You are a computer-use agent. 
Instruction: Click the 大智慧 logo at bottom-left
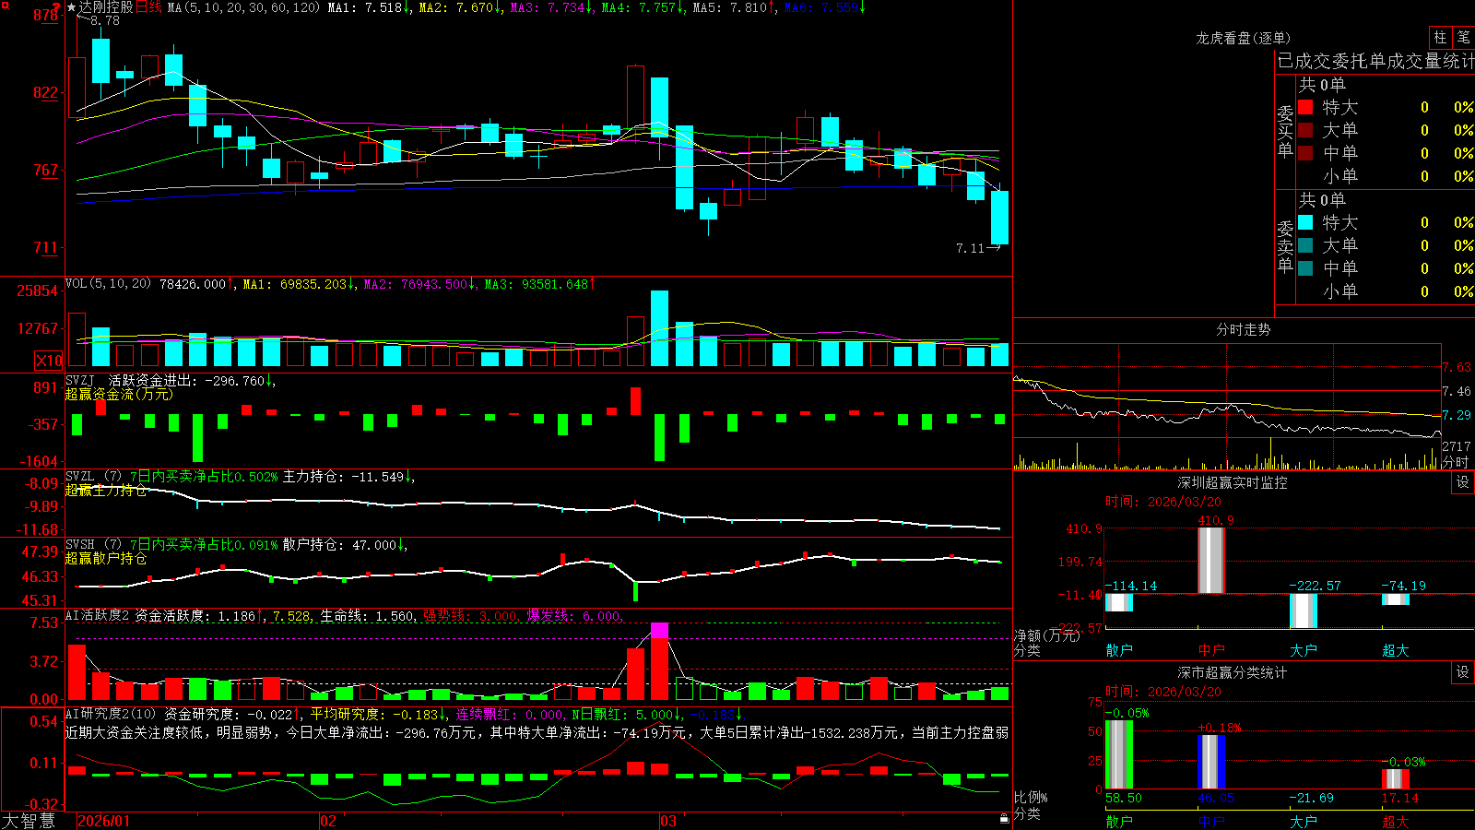pos(29,820)
